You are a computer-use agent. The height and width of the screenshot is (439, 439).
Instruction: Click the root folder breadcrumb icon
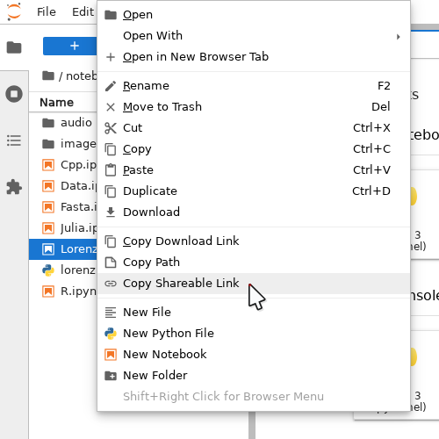tap(48, 76)
